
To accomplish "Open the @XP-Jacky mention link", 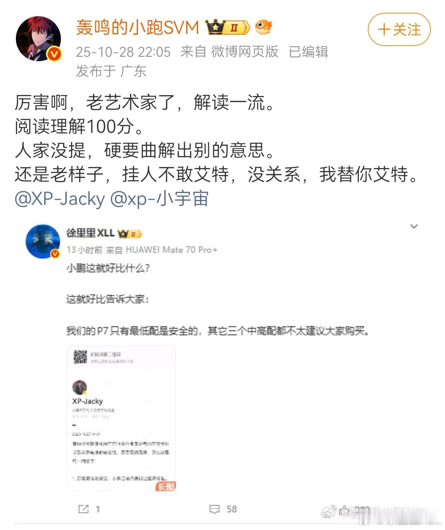I will (x=60, y=199).
